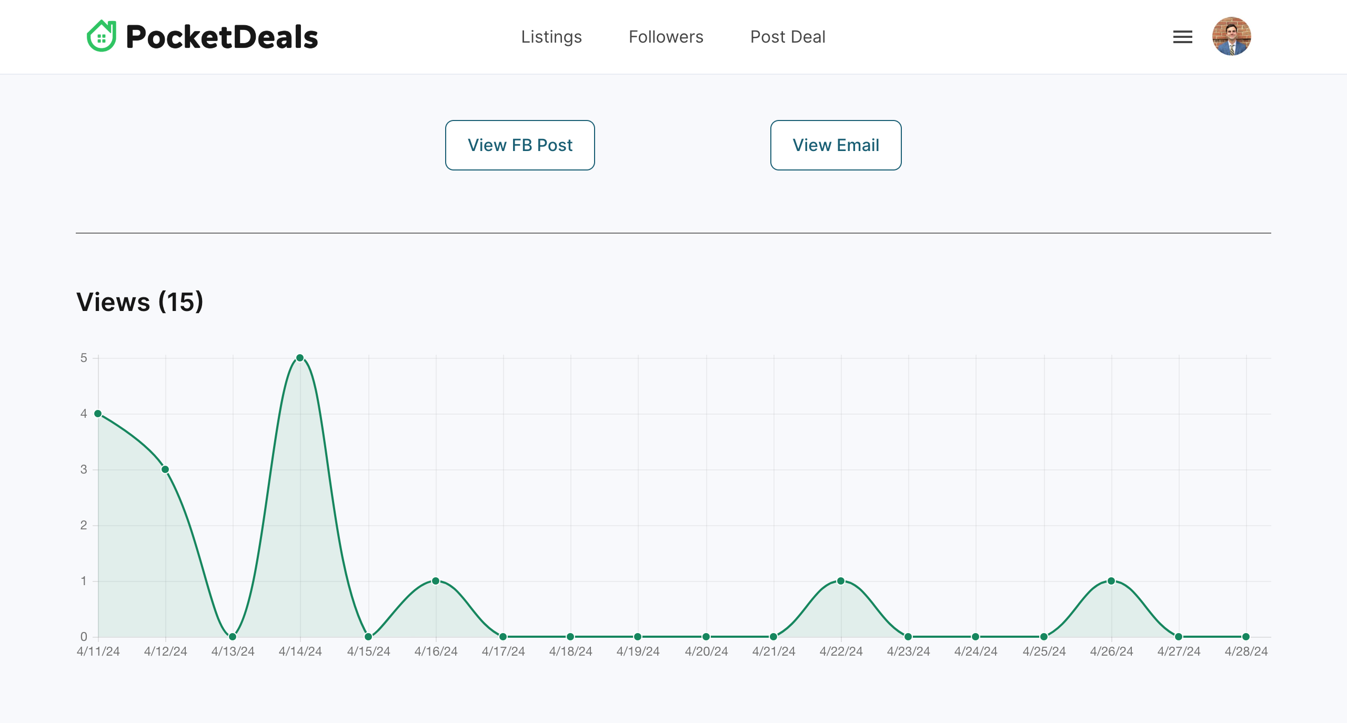
Task: Open the hamburger menu icon
Action: pos(1182,37)
